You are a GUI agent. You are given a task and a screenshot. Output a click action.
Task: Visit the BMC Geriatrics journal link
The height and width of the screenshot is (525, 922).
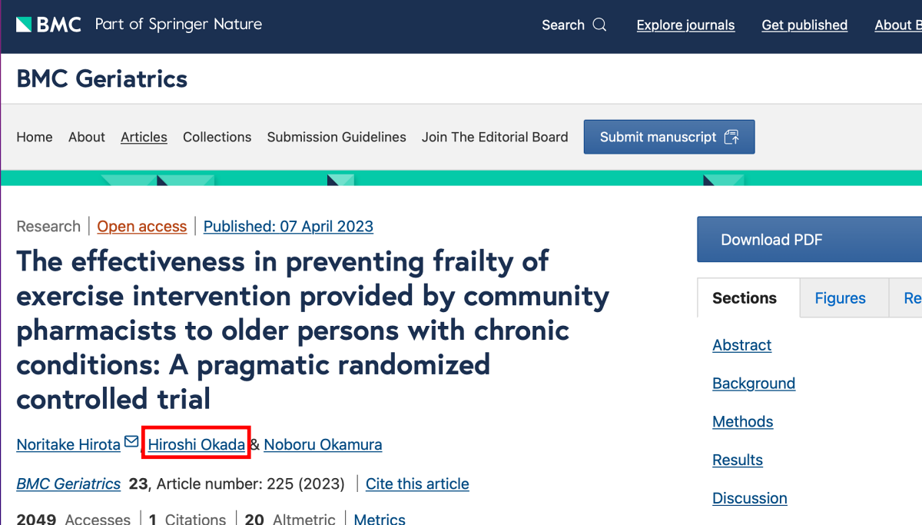pyautogui.click(x=68, y=483)
